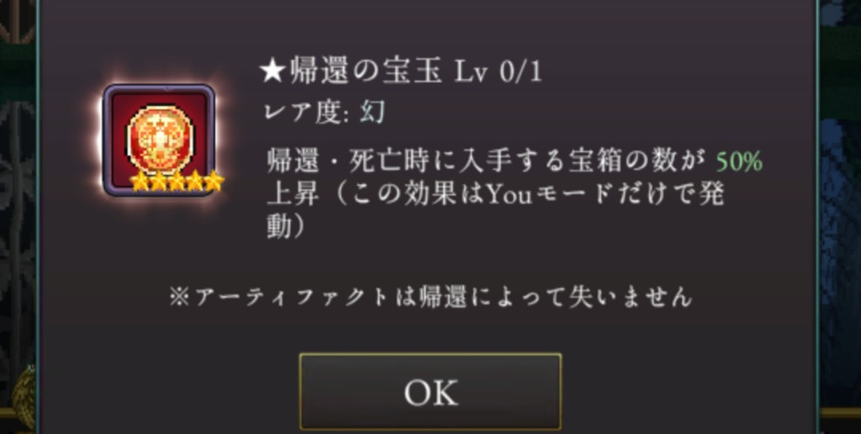Select the purple frame around the orb icon
Viewport: 861px width, 434px height.
coord(159,140)
